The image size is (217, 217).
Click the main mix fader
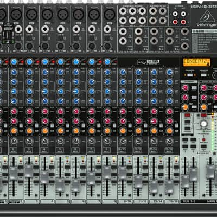tap(210, 172)
